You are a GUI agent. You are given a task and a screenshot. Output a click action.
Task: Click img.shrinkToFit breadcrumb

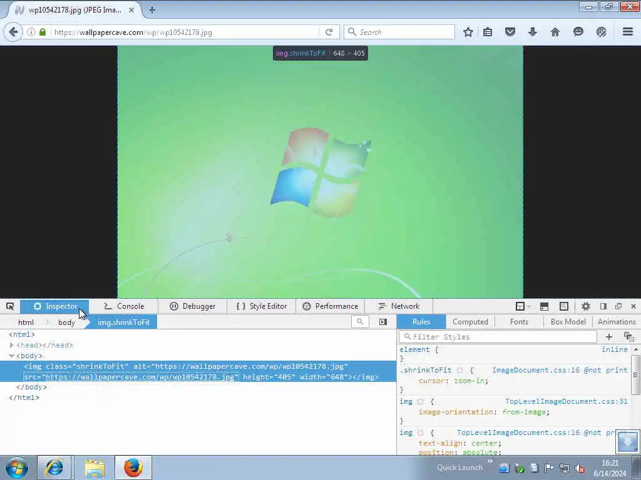[123, 322]
